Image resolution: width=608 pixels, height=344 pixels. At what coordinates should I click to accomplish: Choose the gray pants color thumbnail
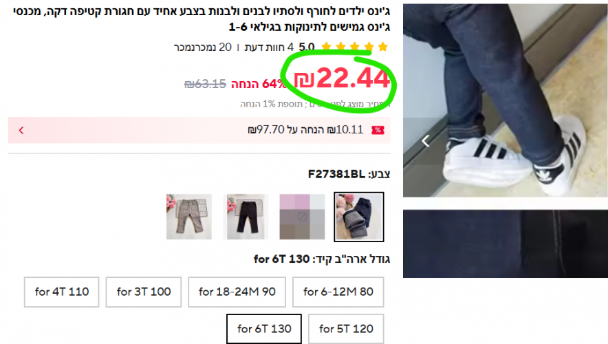pos(189,217)
